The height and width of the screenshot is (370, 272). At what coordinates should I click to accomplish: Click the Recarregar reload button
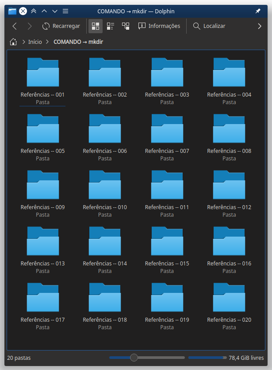[61, 26]
